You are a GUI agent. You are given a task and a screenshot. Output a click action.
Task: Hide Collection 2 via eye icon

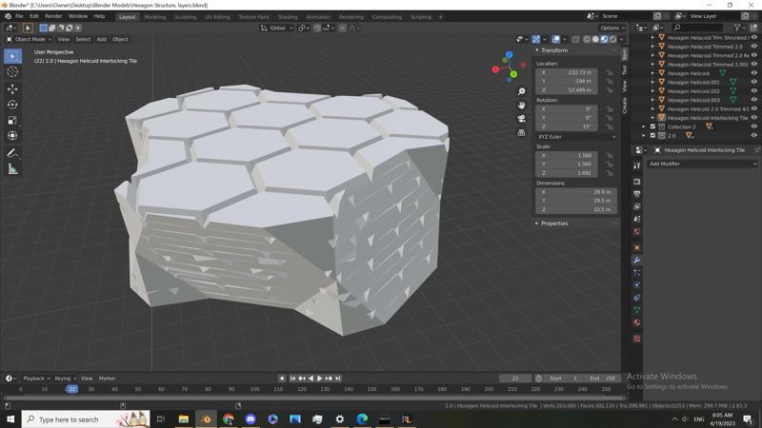[x=753, y=126]
